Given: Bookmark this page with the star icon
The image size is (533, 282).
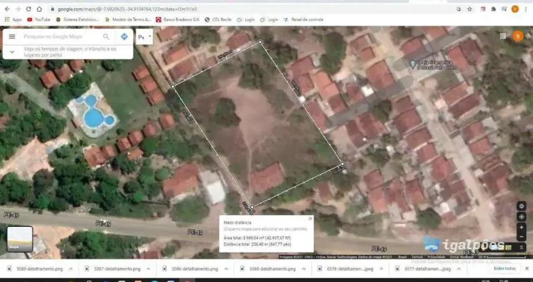Looking at the screenshot, I should [x=470, y=9].
